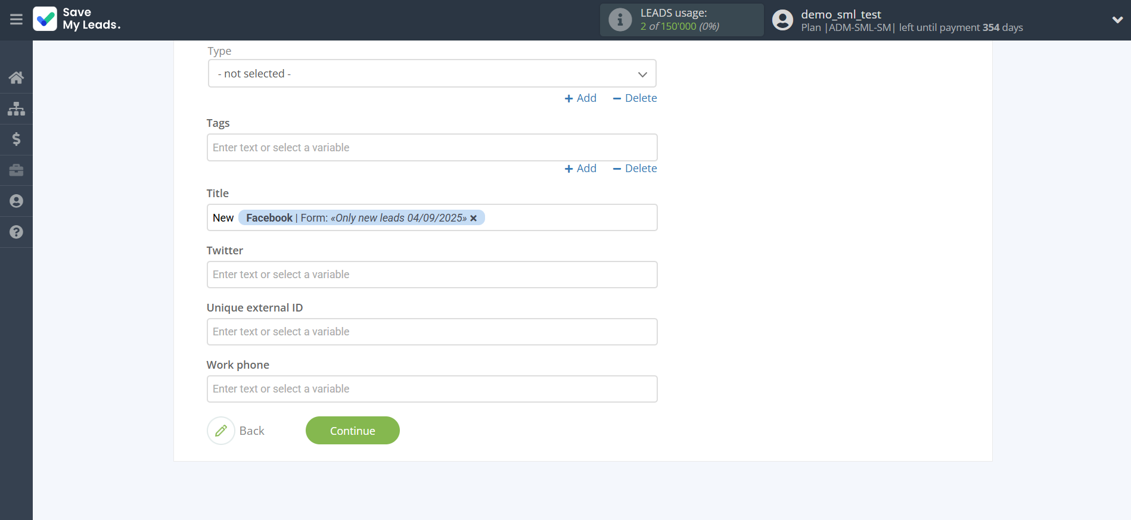Focus the Twitter input field
Viewport: 1131px width, 520px height.
[x=432, y=275]
